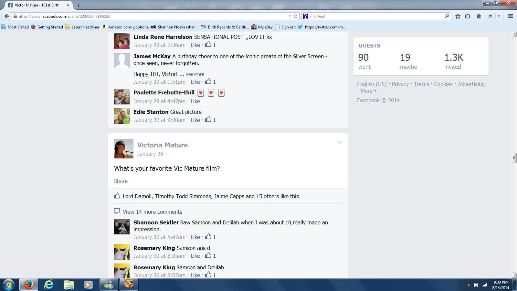Open Victoria Mature's profile photo thumbnail
This screenshot has width=517, height=291.
pos(124,149)
